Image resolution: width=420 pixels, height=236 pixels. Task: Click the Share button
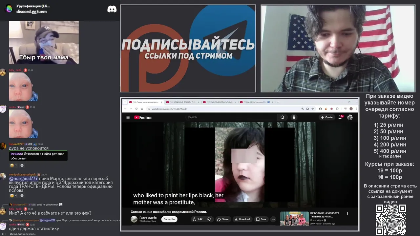(223, 219)
